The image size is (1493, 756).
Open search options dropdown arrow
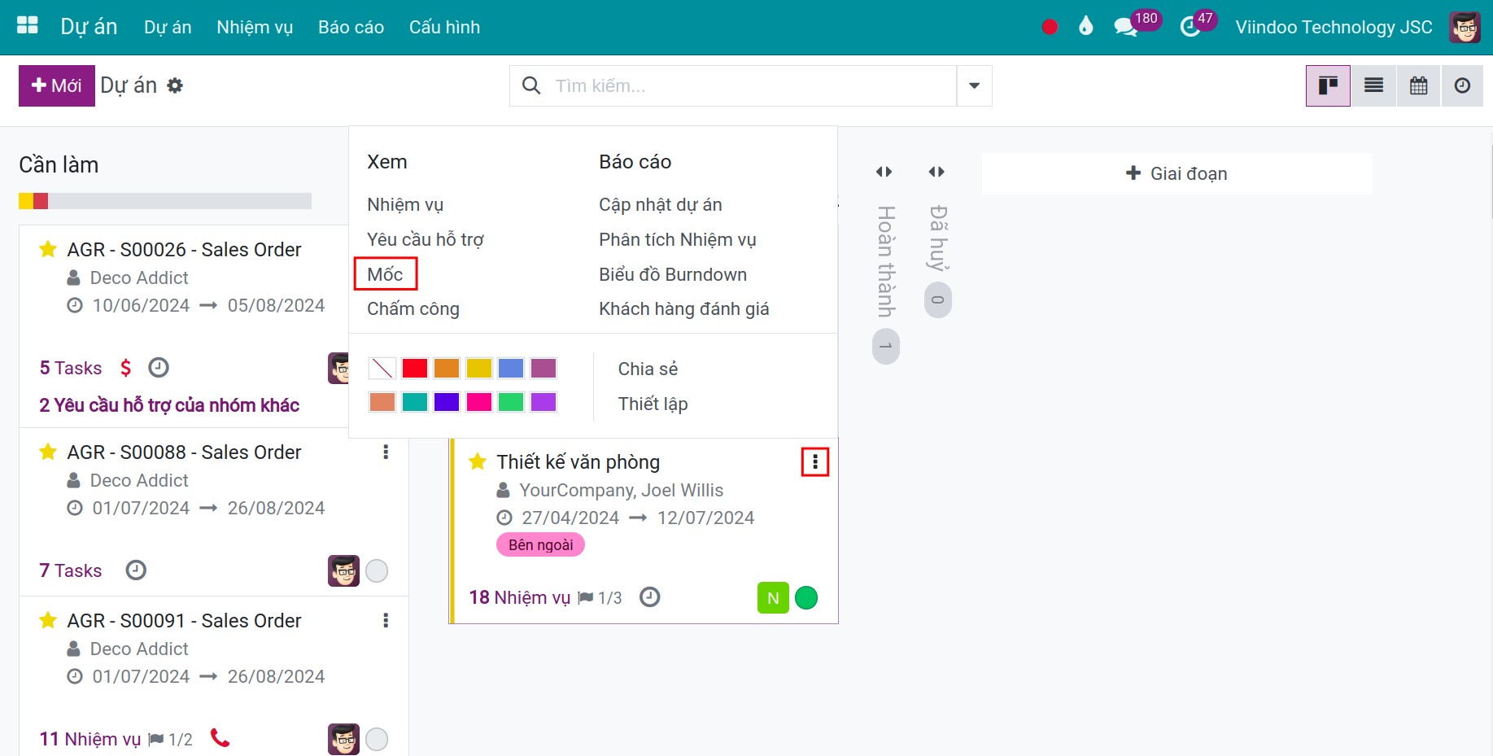974,85
